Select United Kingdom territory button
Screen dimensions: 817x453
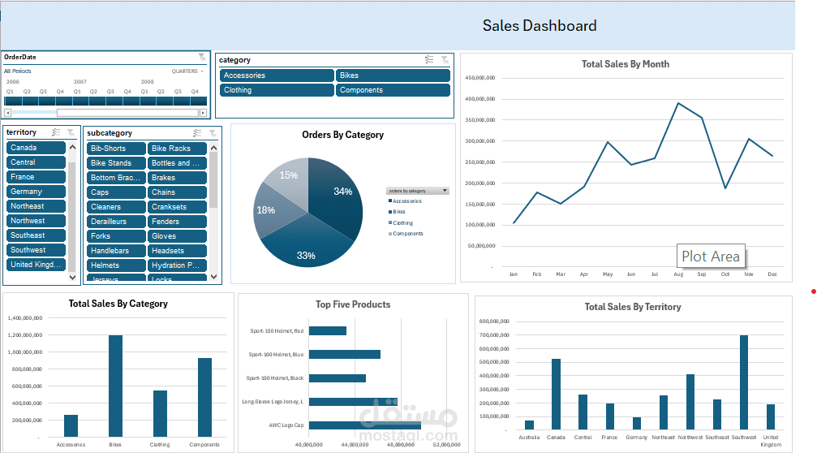36,265
